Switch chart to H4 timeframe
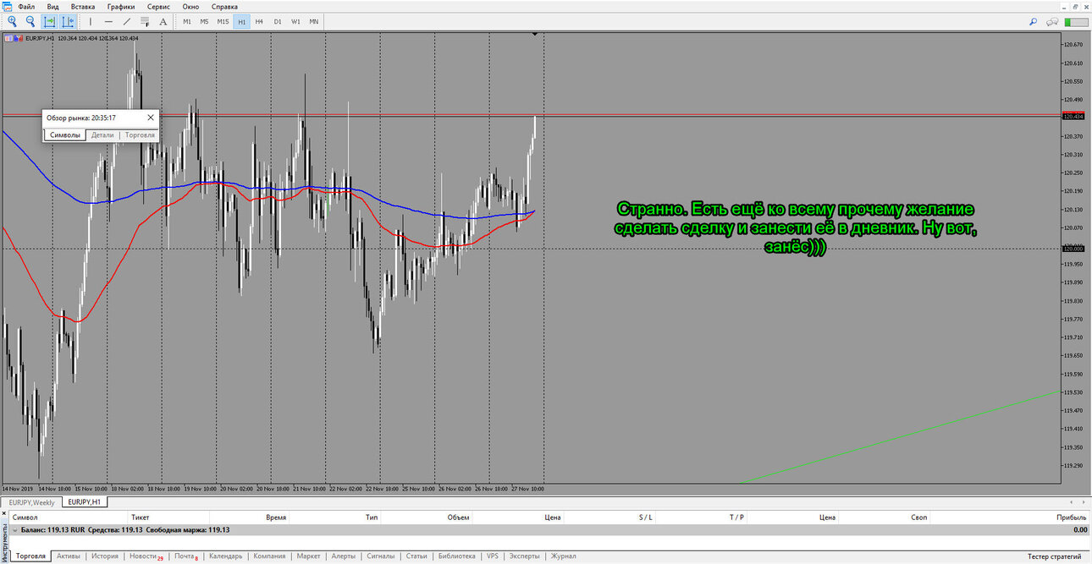 click(259, 21)
